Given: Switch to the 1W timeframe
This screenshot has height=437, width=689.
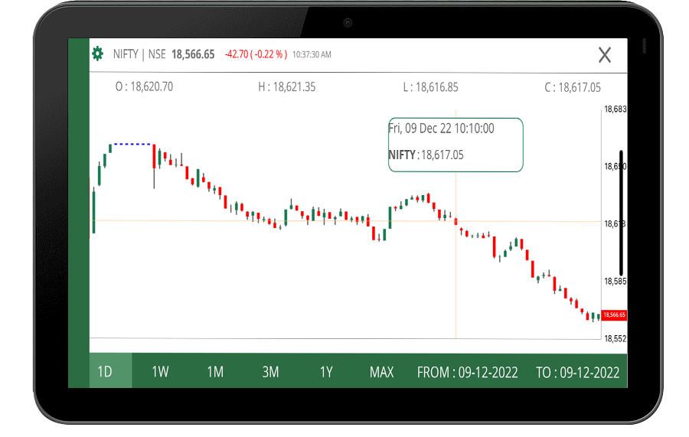Looking at the screenshot, I should [161, 372].
